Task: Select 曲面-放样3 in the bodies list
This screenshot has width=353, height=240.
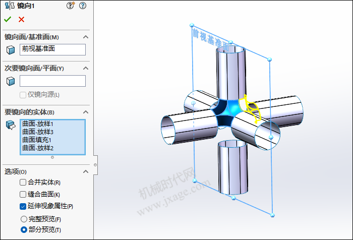Action: point(38,132)
